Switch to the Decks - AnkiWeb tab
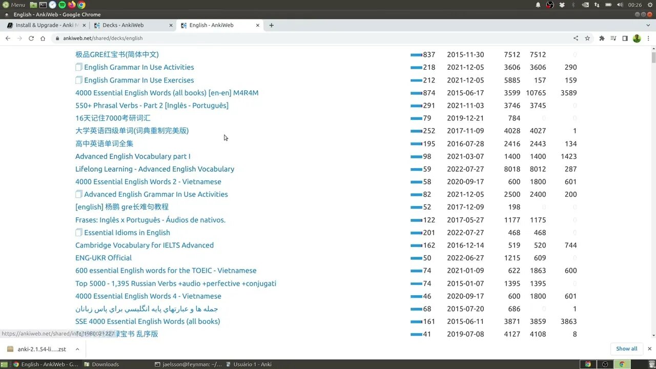Viewport: 656px width, 369px height. [133, 25]
